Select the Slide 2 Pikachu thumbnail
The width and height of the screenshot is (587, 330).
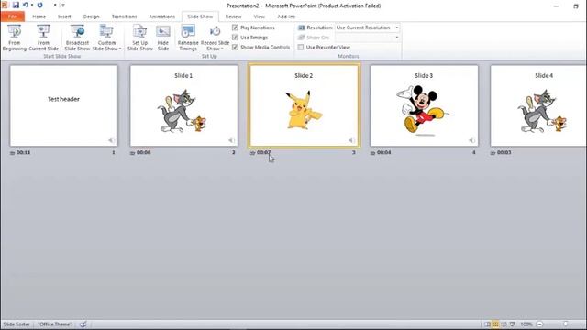click(304, 106)
